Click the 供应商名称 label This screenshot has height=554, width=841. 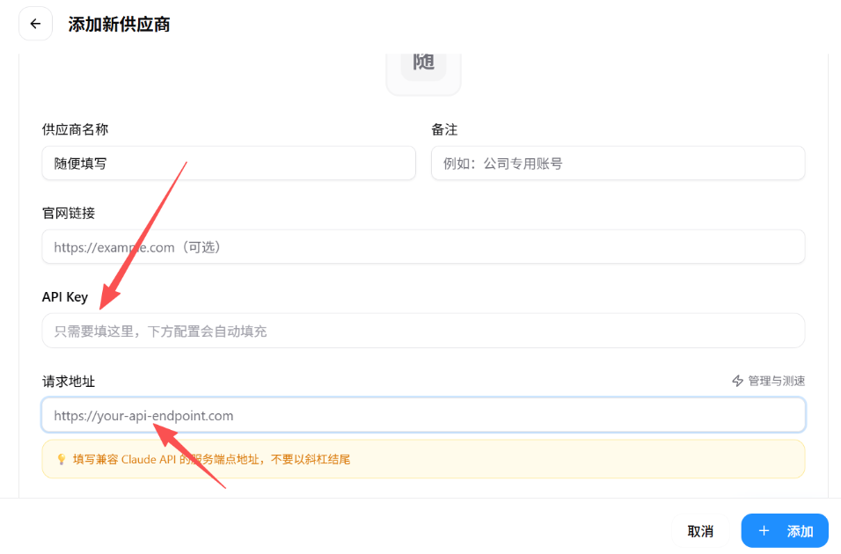(75, 129)
